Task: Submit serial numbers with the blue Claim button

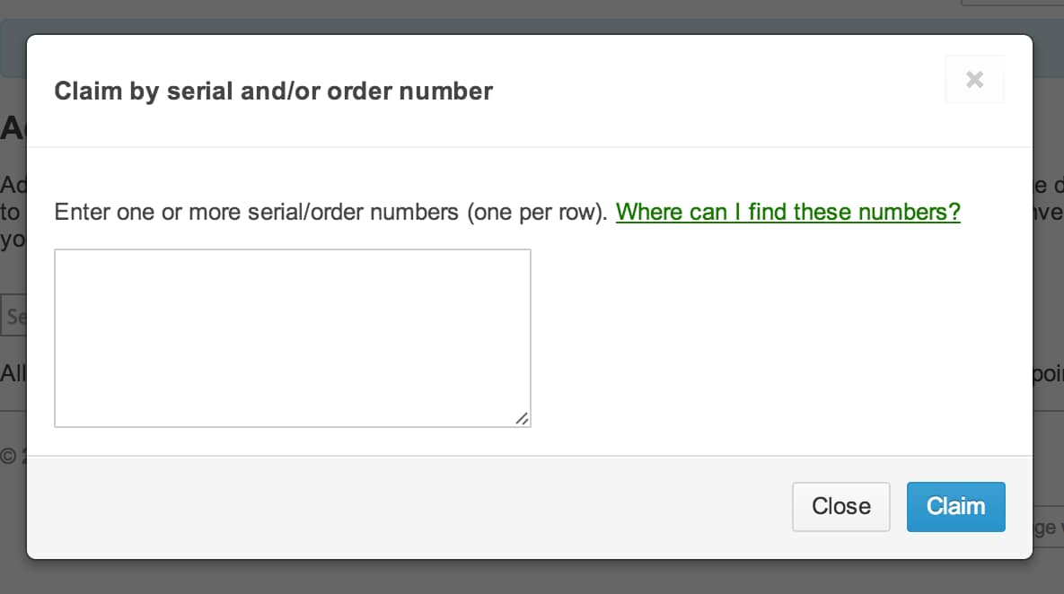Action: [955, 507]
